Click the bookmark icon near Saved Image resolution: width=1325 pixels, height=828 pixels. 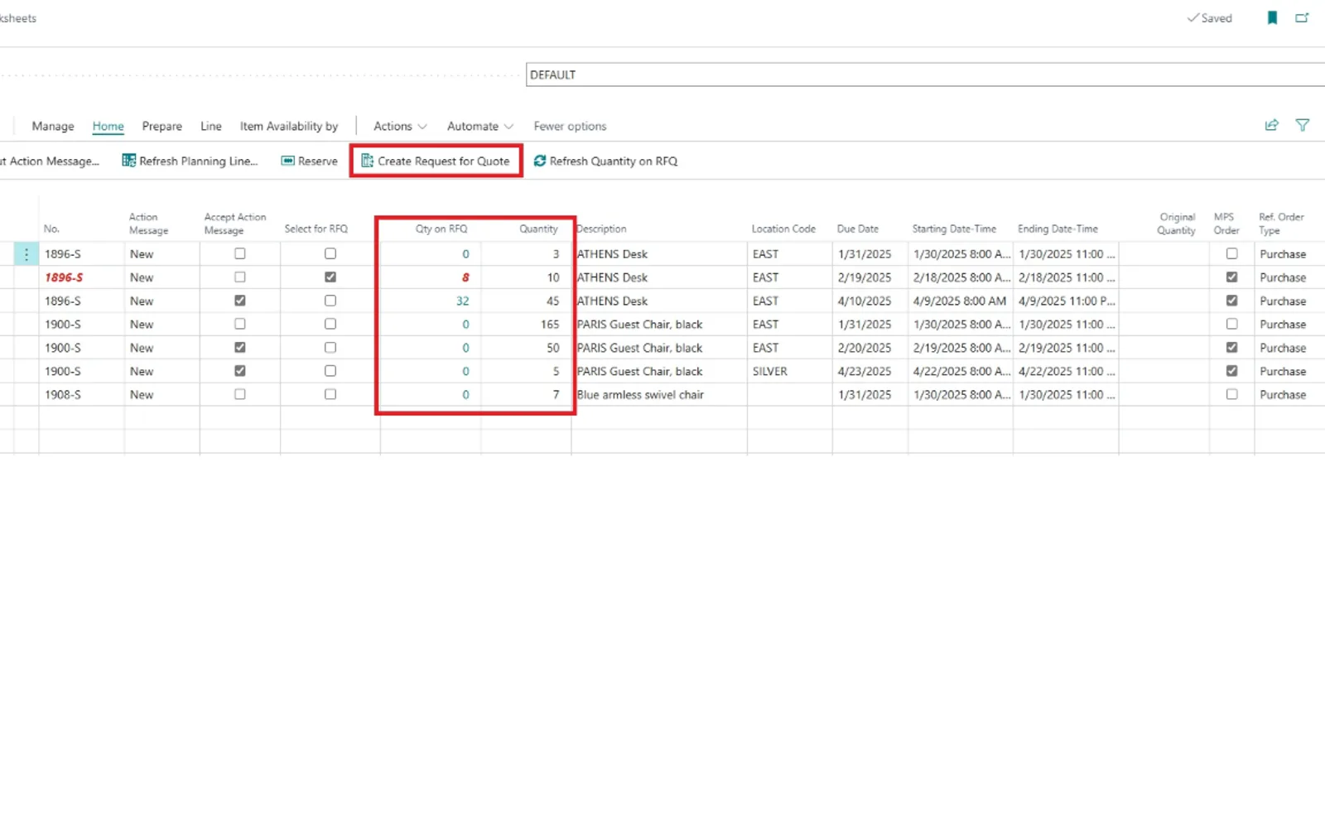pyautogui.click(x=1272, y=17)
